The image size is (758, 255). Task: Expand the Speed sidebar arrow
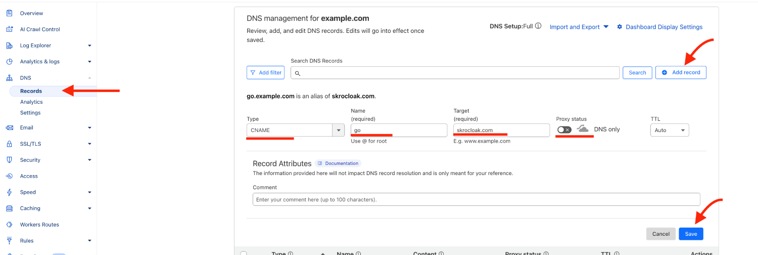(89, 192)
